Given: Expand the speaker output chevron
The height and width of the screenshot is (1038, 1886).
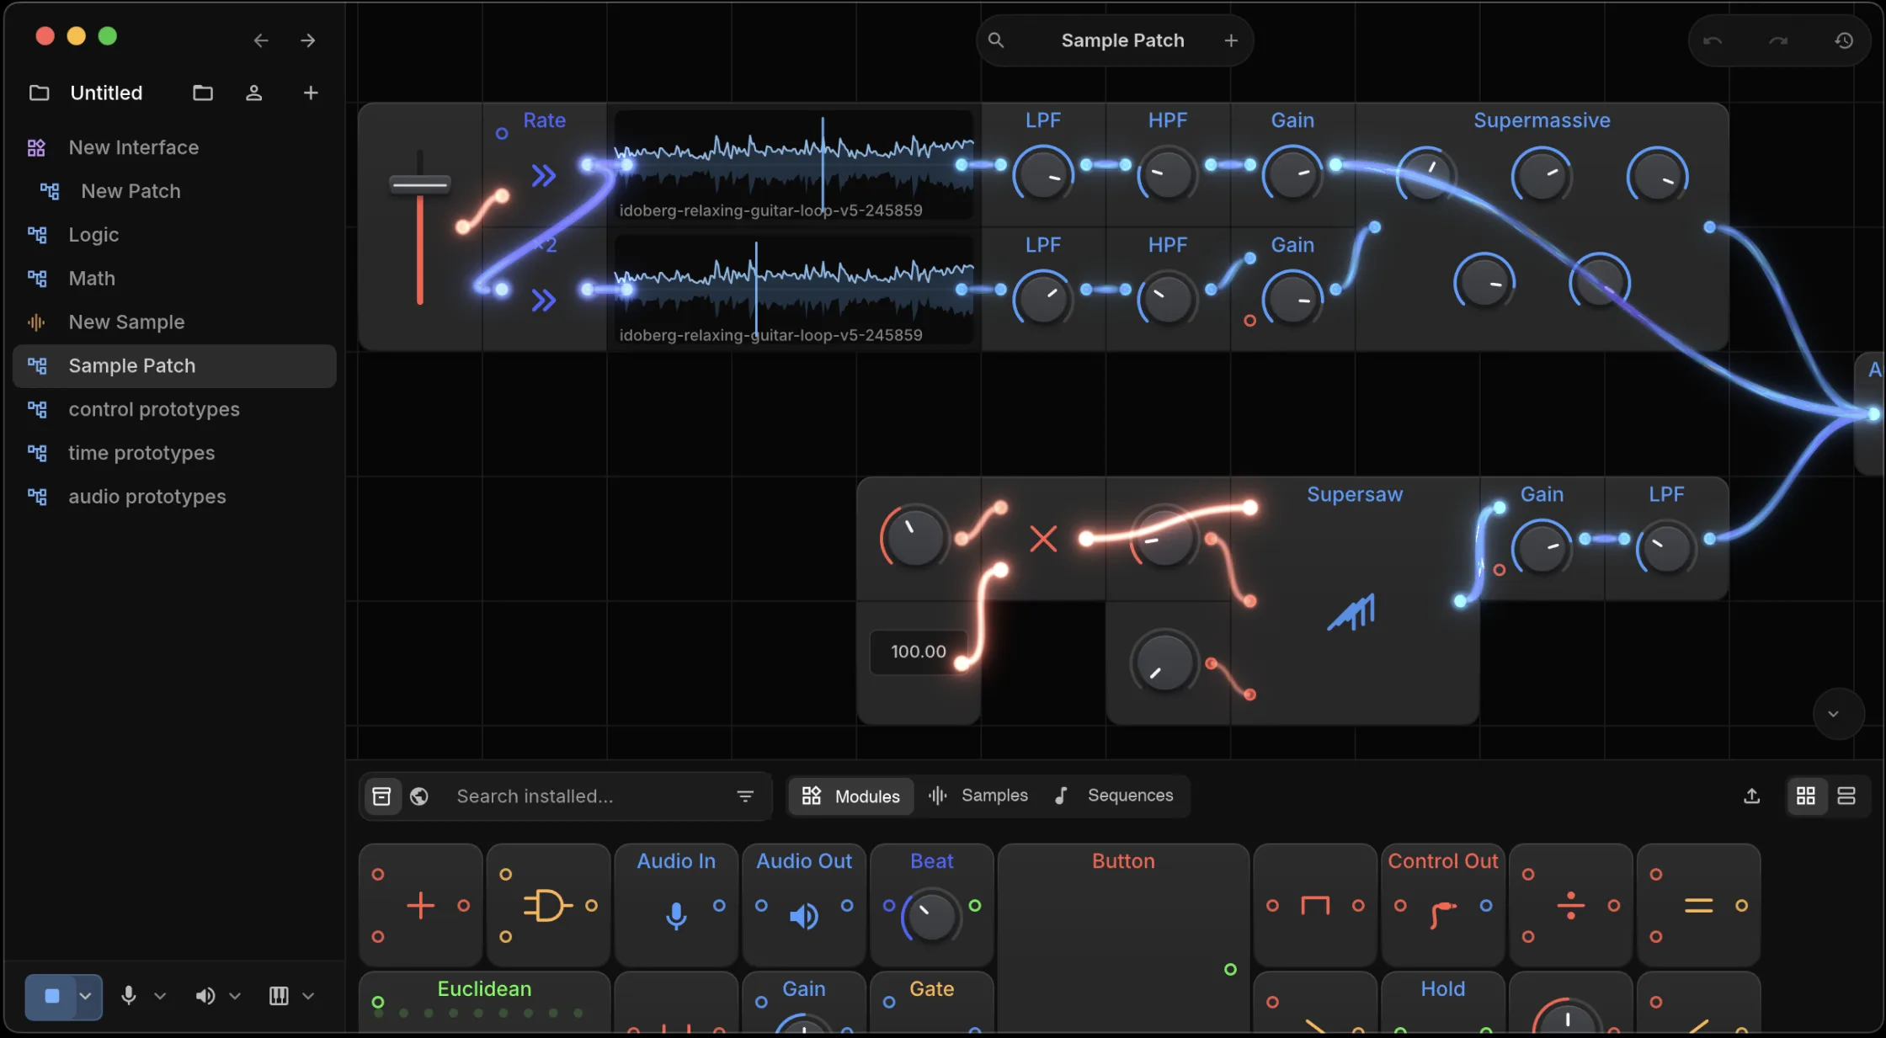Looking at the screenshot, I should click(x=235, y=996).
